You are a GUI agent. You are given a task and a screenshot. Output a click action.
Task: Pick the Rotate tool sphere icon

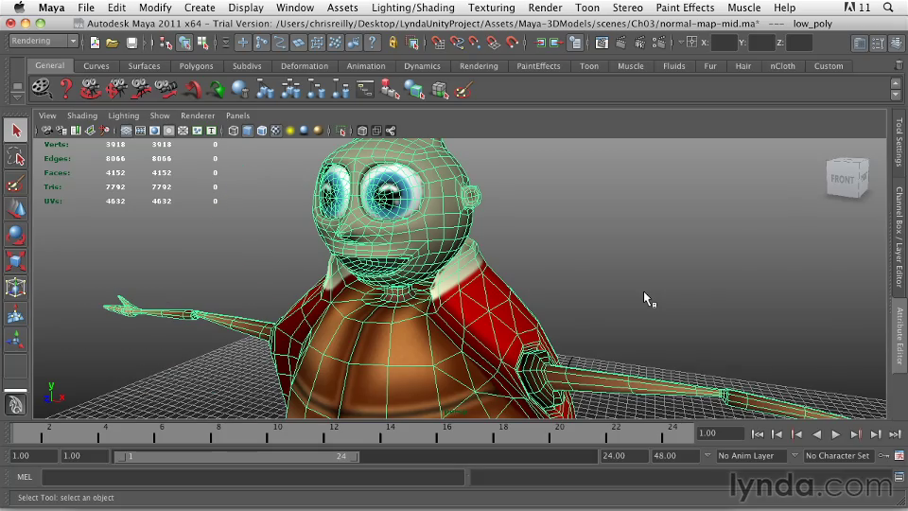tap(16, 236)
